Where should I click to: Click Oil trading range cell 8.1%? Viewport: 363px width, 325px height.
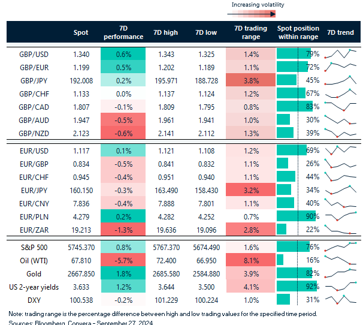point(251,260)
